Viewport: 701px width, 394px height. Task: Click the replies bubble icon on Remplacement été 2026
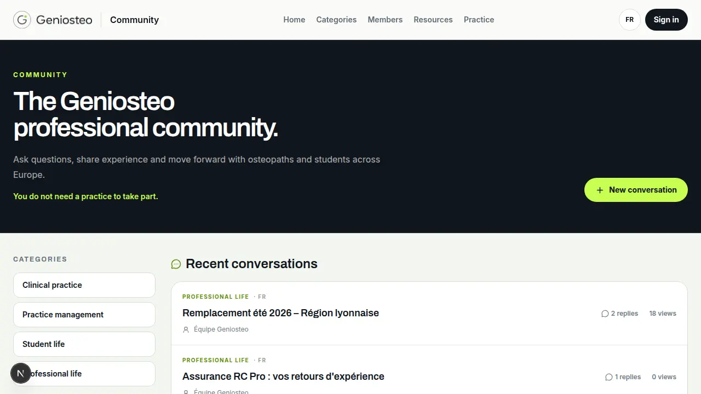pyautogui.click(x=605, y=314)
